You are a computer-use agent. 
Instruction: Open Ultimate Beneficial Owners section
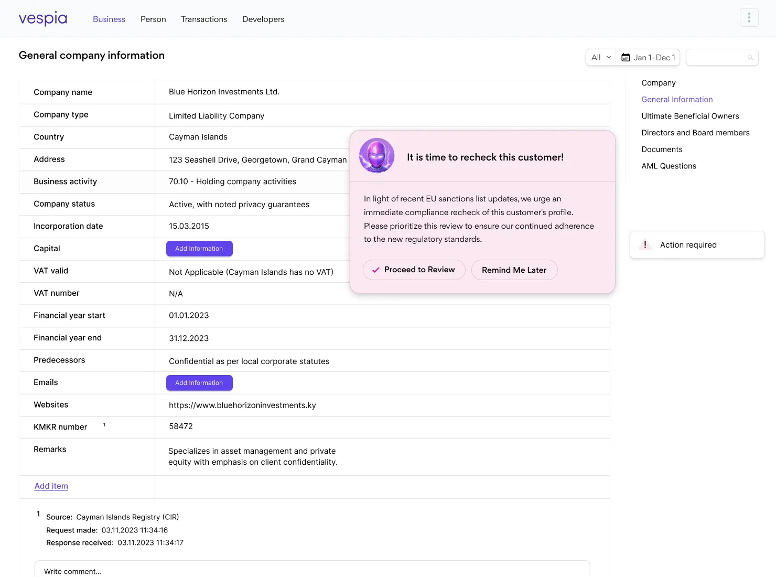pos(690,116)
